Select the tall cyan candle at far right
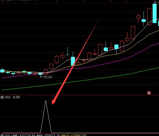The width and height of the screenshot is (159, 136). (x=154, y=13)
